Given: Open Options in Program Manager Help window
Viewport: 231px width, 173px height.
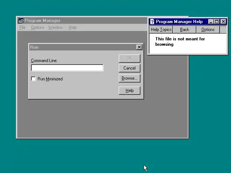Looking at the screenshot, I should pos(208,30).
